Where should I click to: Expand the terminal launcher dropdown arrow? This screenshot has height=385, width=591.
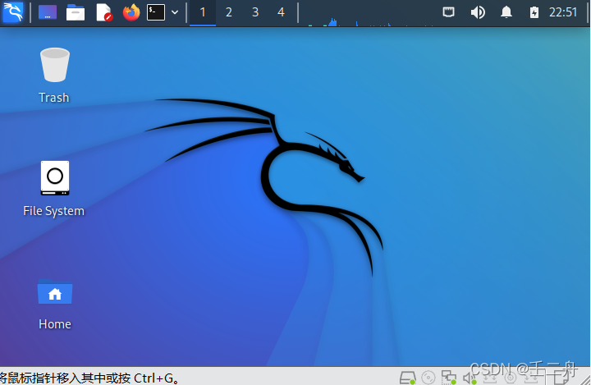coord(175,12)
